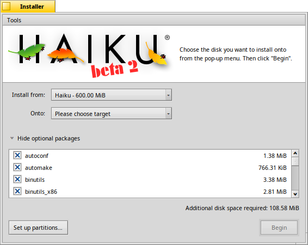308x245 pixels.
Task: Toggle the binutils_x86 package checkbox
Action: click(x=17, y=191)
